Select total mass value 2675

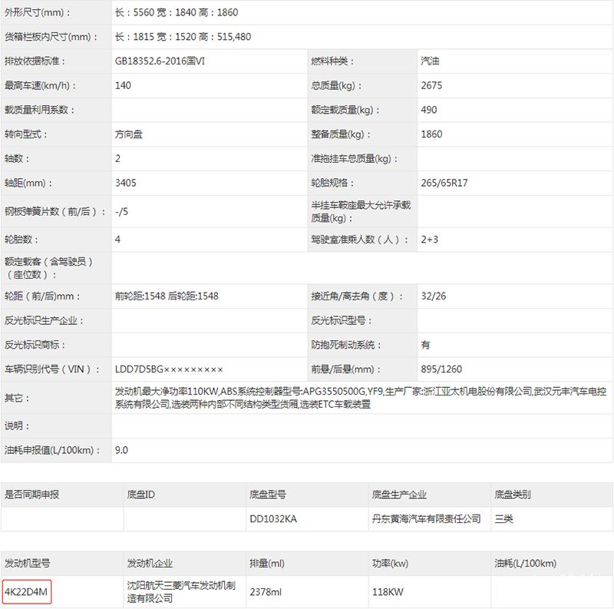(x=431, y=85)
